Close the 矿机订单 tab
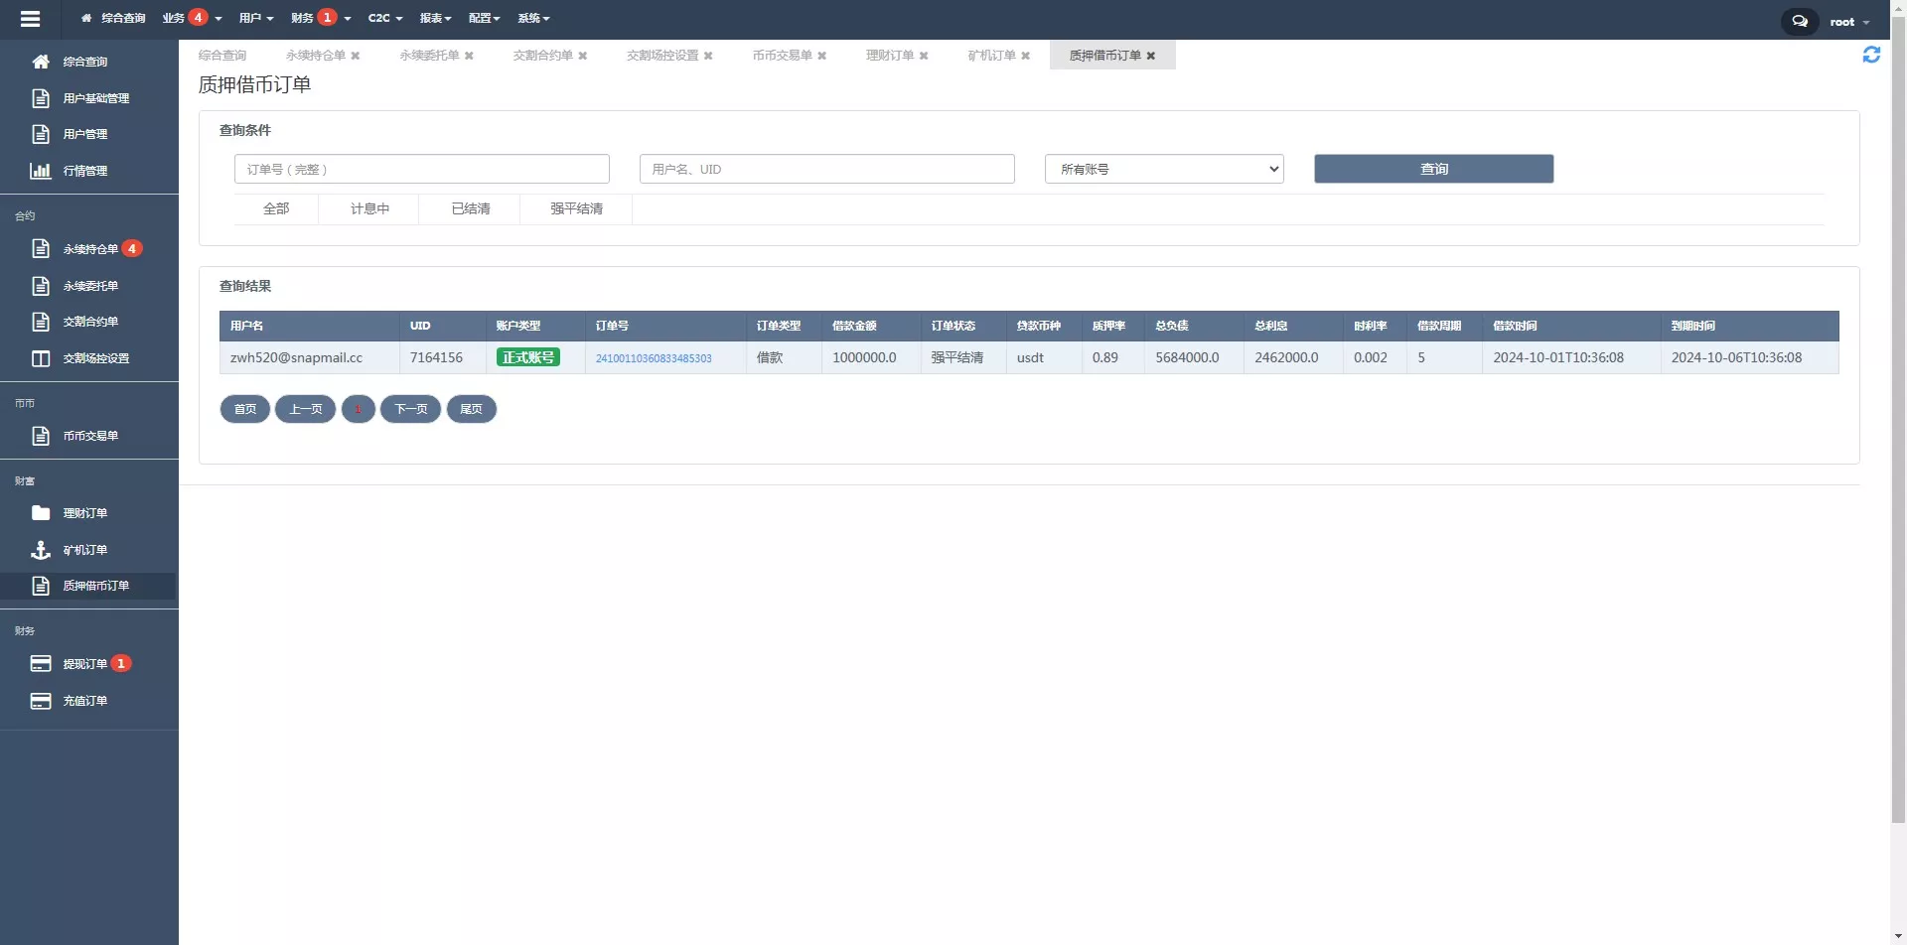Viewport: 1907px width, 945px height. [x=1025, y=56]
